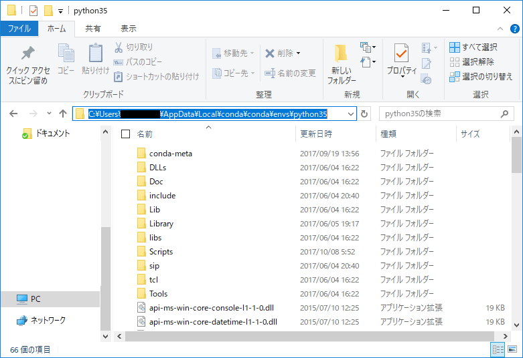Viewport: 523px width, 358px height.
Task: Click Invert selection (選択の切り替え)
Action: [481, 77]
